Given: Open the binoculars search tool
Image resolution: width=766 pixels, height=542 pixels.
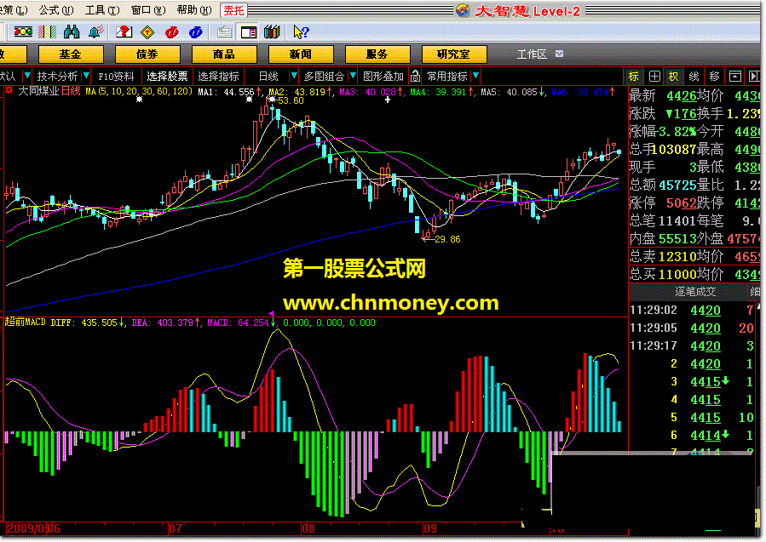Looking at the screenshot, I should (x=72, y=32).
